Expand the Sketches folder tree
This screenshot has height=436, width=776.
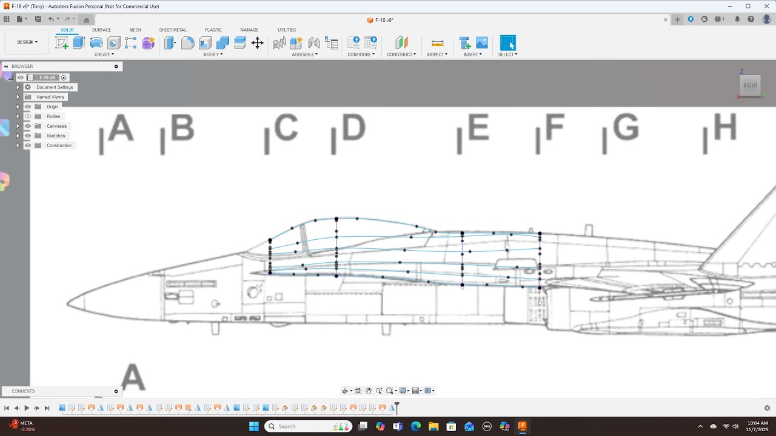tap(18, 136)
